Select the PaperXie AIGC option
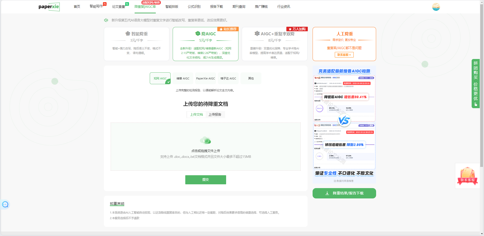Viewport: 484px width, 236px height. [205, 78]
